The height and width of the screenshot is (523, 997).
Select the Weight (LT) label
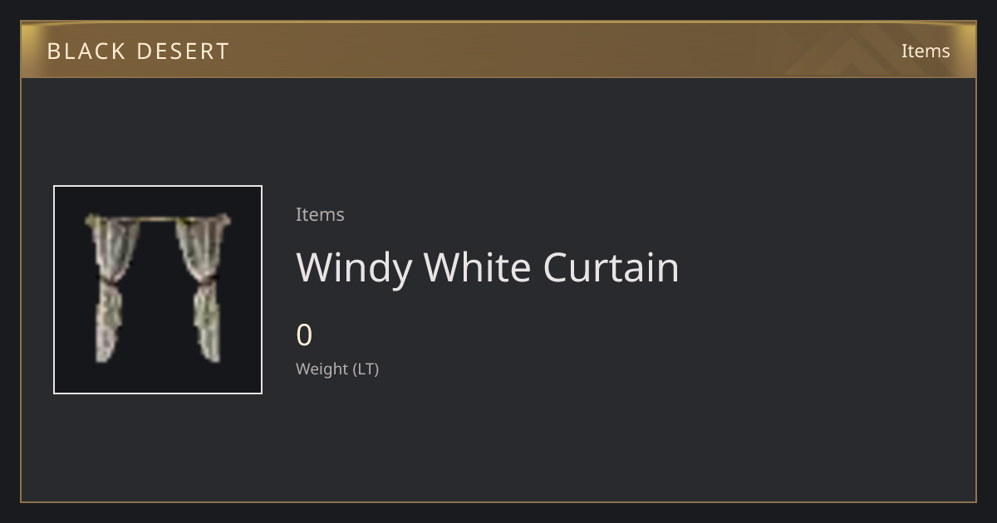tap(337, 369)
